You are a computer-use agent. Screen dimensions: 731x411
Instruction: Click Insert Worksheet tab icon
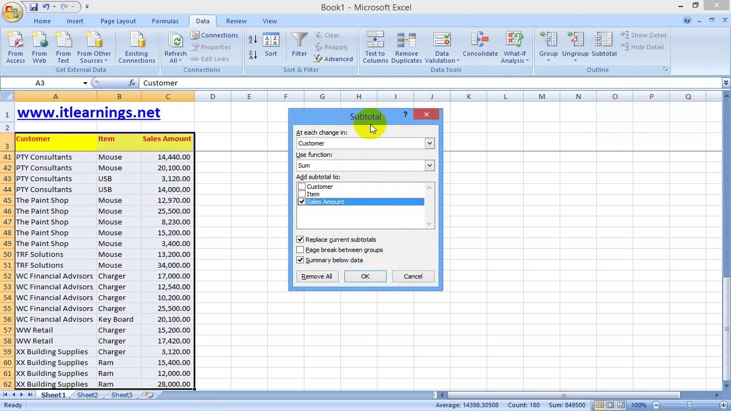pos(149,395)
